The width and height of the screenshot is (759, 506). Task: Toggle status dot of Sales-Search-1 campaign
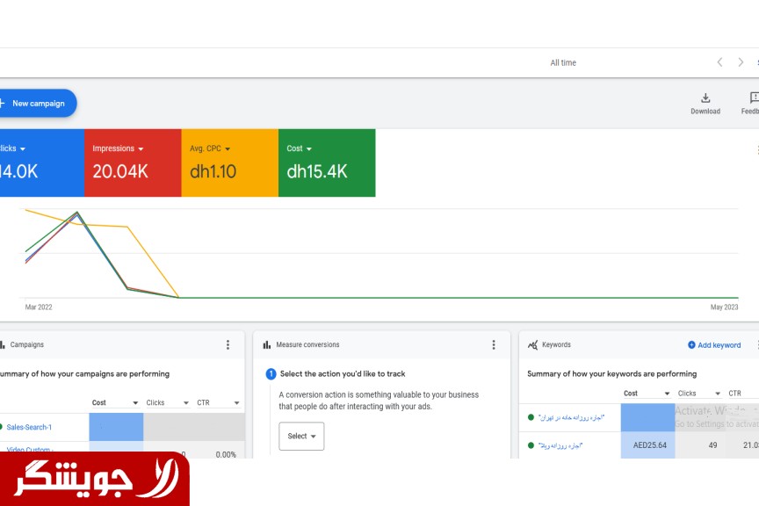(x=1, y=427)
